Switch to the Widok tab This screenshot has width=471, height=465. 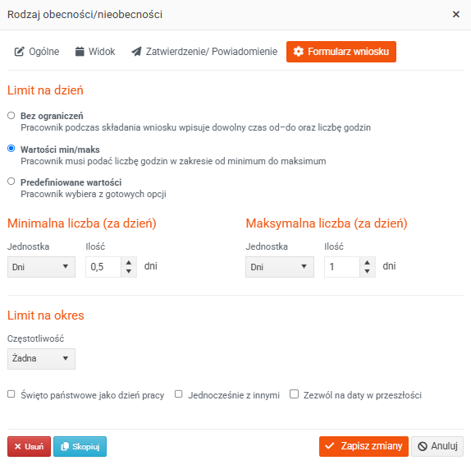(95, 52)
